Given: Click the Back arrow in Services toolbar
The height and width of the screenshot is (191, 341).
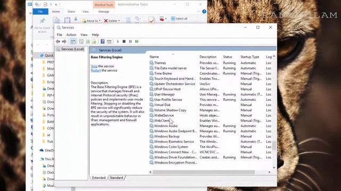Looking at the screenshot, I should 58,41.
